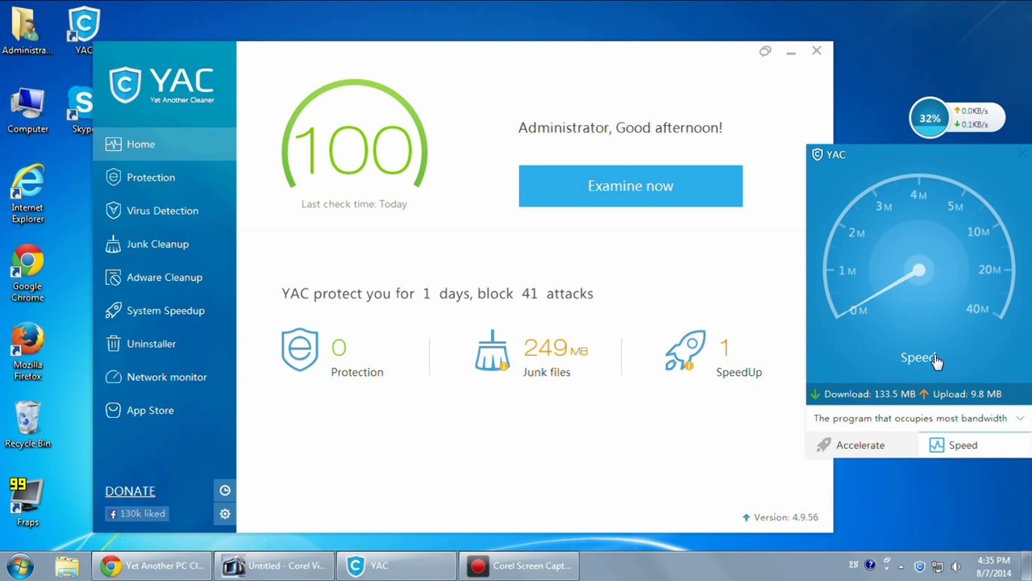The width and height of the screenshot is (1032, 581).
Task: Expand the most bandwidth program list
Action: (1020, 419)
